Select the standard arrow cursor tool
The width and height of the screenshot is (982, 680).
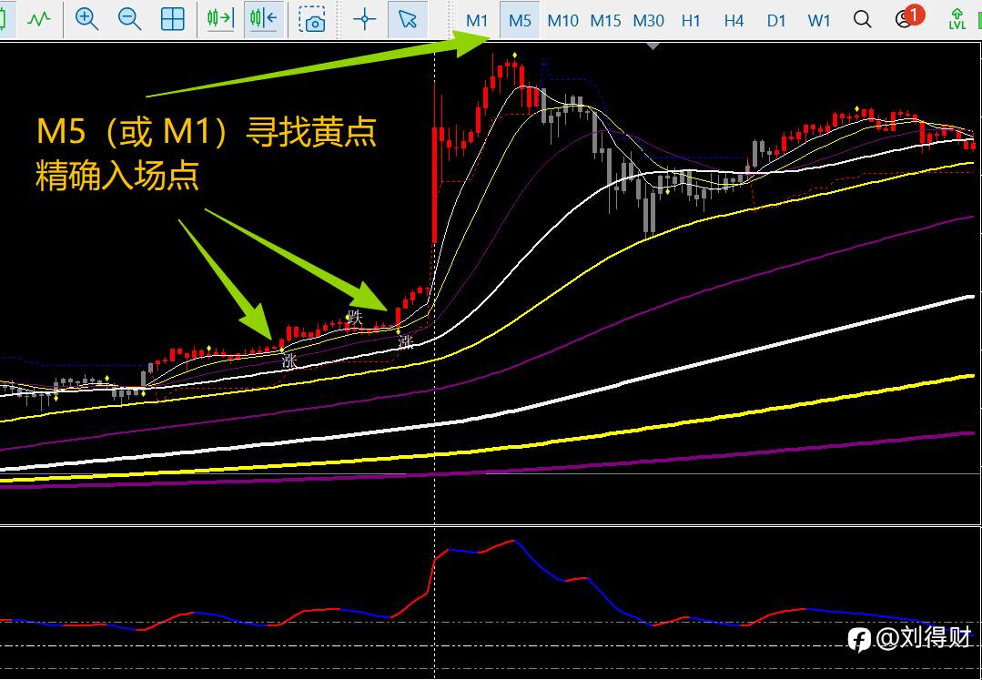point(408,19)
